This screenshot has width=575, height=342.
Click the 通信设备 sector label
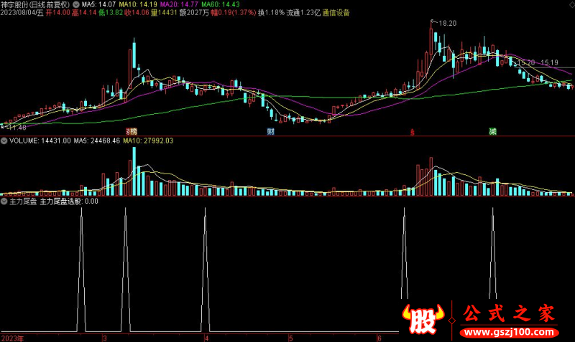pos(336,12)
